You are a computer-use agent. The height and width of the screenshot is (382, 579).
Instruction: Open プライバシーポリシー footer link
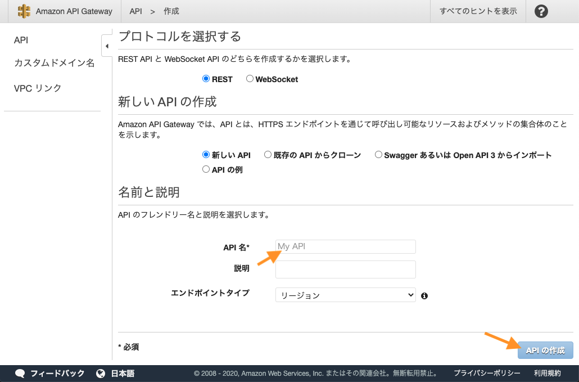pos(487,374)
